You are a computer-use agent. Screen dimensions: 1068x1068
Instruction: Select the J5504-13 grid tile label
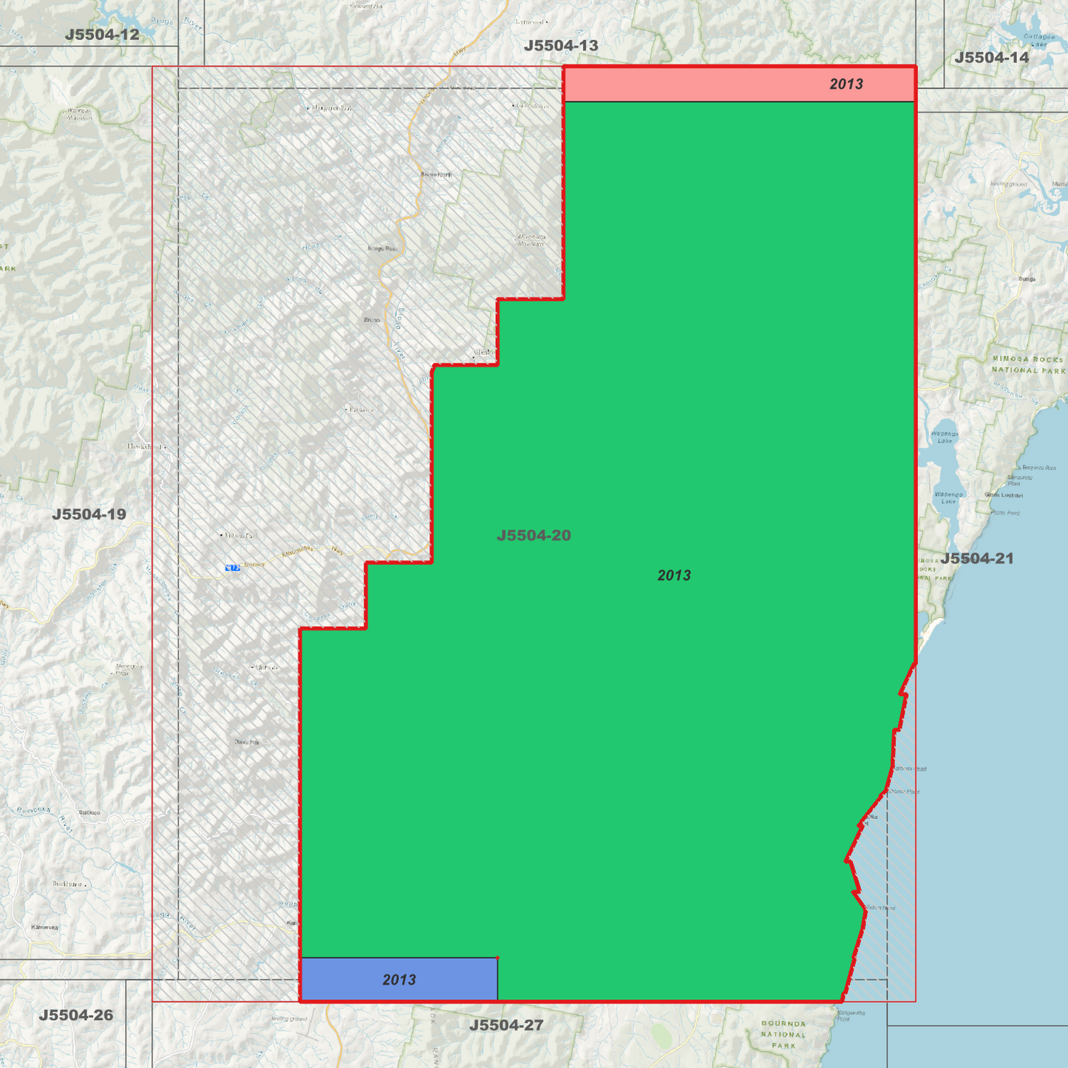pyautogui.click(x=562, y=44)
